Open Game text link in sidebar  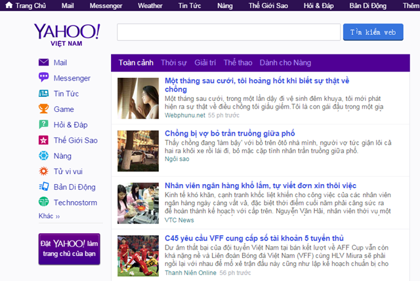[64, 109]
